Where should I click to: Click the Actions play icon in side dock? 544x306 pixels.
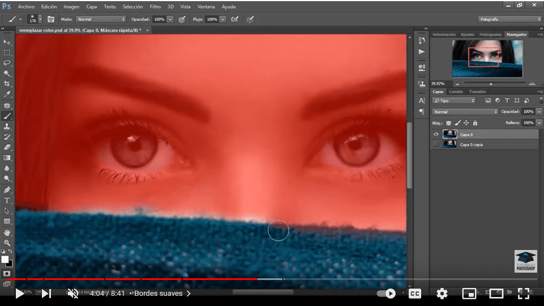pos(422,51)
